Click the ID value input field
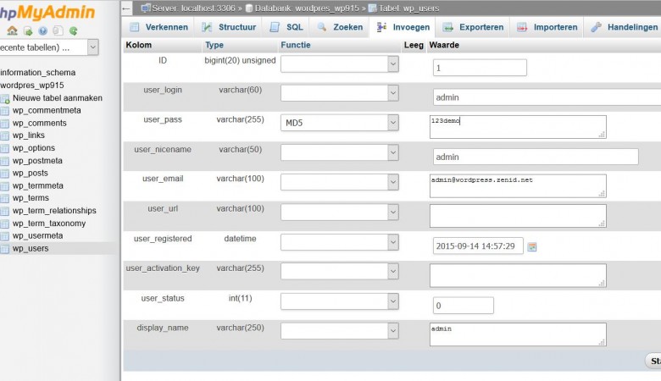The width and height of the screenshot is (661, 381). click(x=480, y=68)
